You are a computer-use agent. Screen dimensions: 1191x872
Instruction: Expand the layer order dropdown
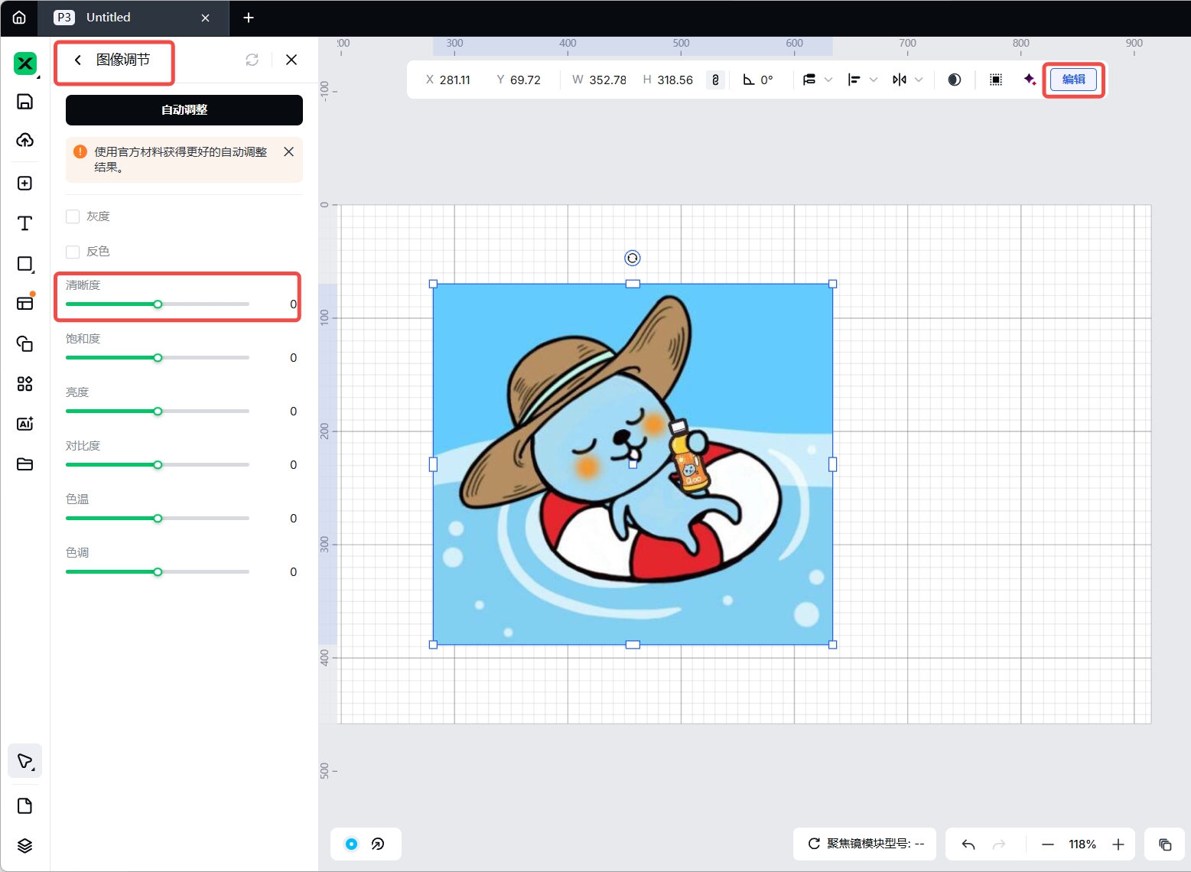828,80
